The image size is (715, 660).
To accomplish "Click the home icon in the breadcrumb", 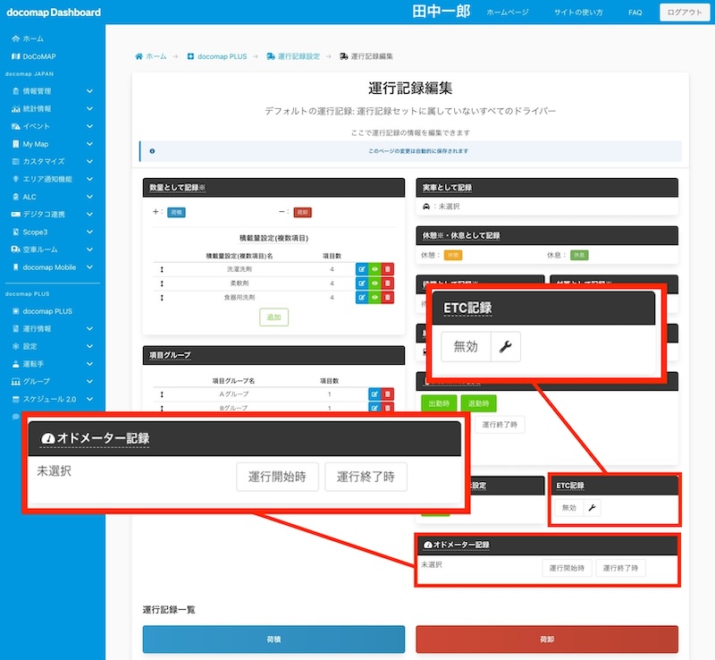I will click(x=139, y=56).
